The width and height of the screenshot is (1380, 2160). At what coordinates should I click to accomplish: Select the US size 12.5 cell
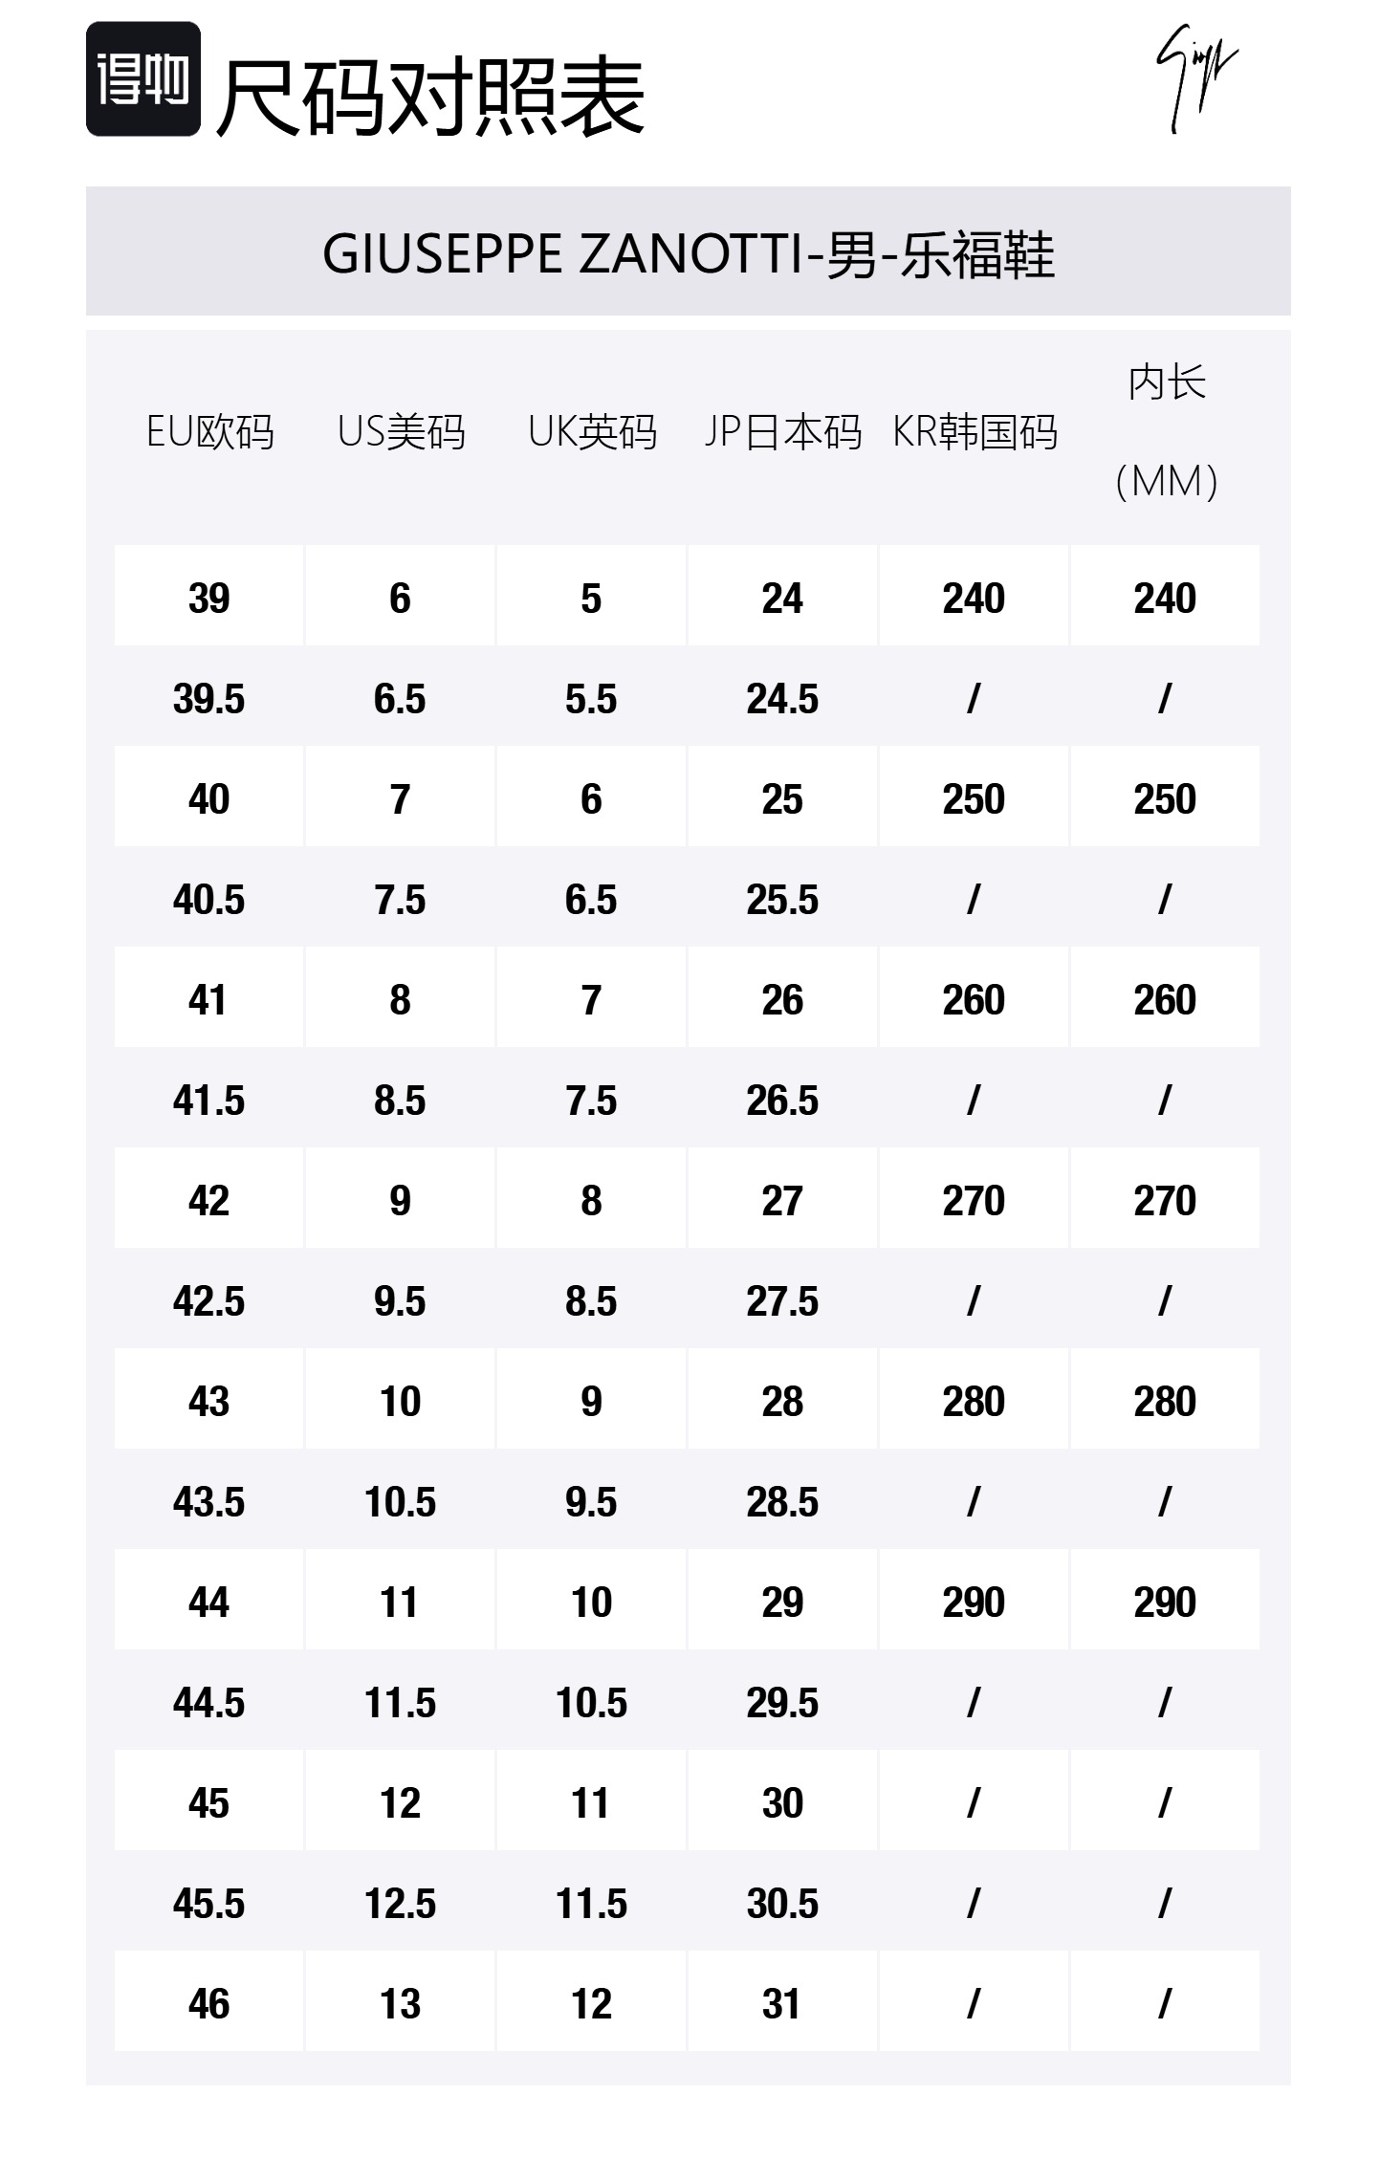[401, 1903]
